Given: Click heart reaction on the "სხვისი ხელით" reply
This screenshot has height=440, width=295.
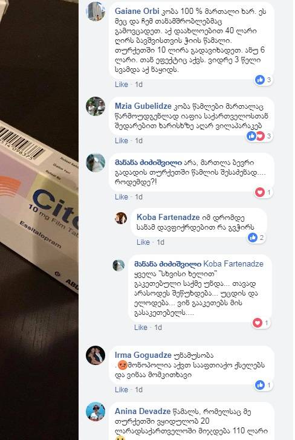Looking at the screenshot, I should pos(261,323).
